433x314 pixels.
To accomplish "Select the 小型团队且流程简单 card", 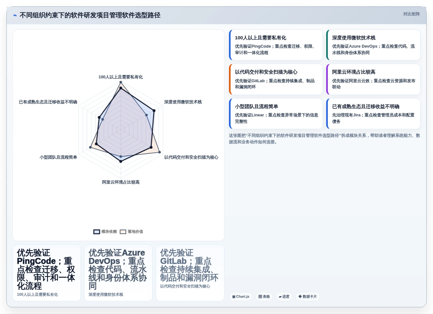I will tap(276, 114).
